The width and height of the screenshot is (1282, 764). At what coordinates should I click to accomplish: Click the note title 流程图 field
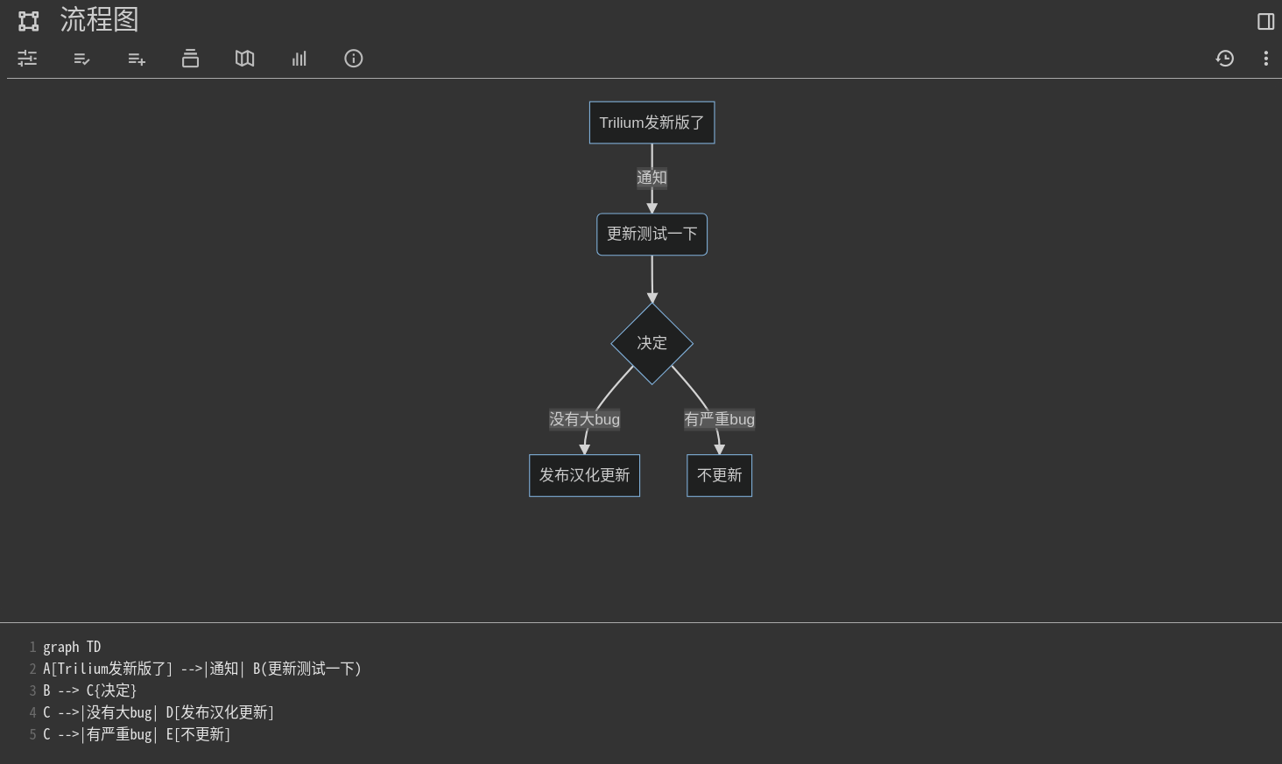(99, 20)
